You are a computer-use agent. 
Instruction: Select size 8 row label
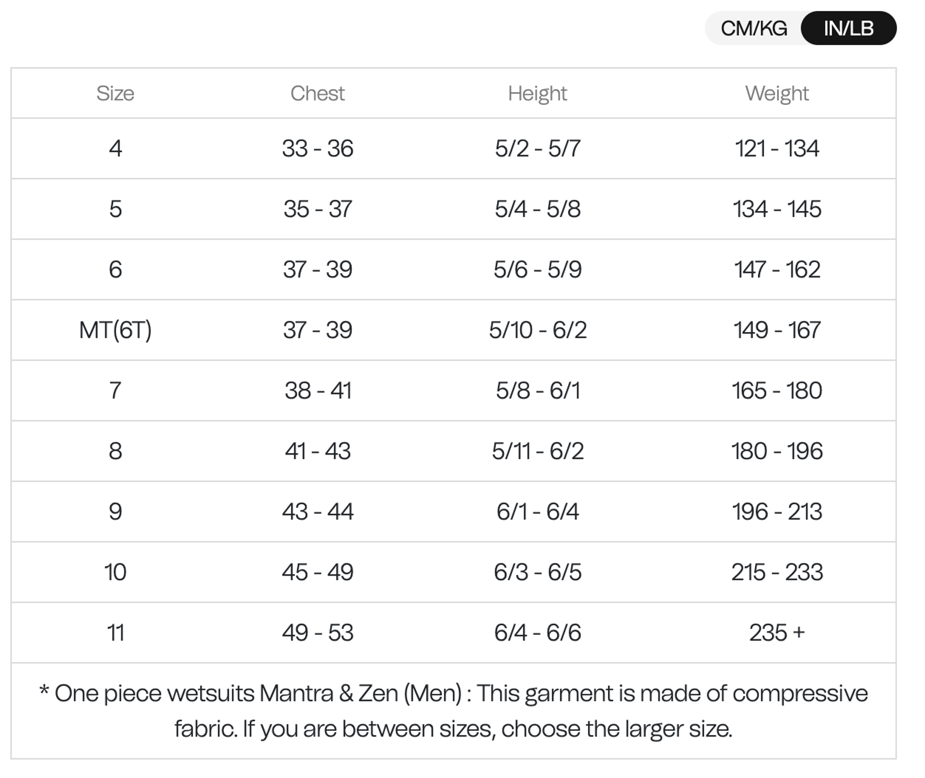click(x=115, y=451)
